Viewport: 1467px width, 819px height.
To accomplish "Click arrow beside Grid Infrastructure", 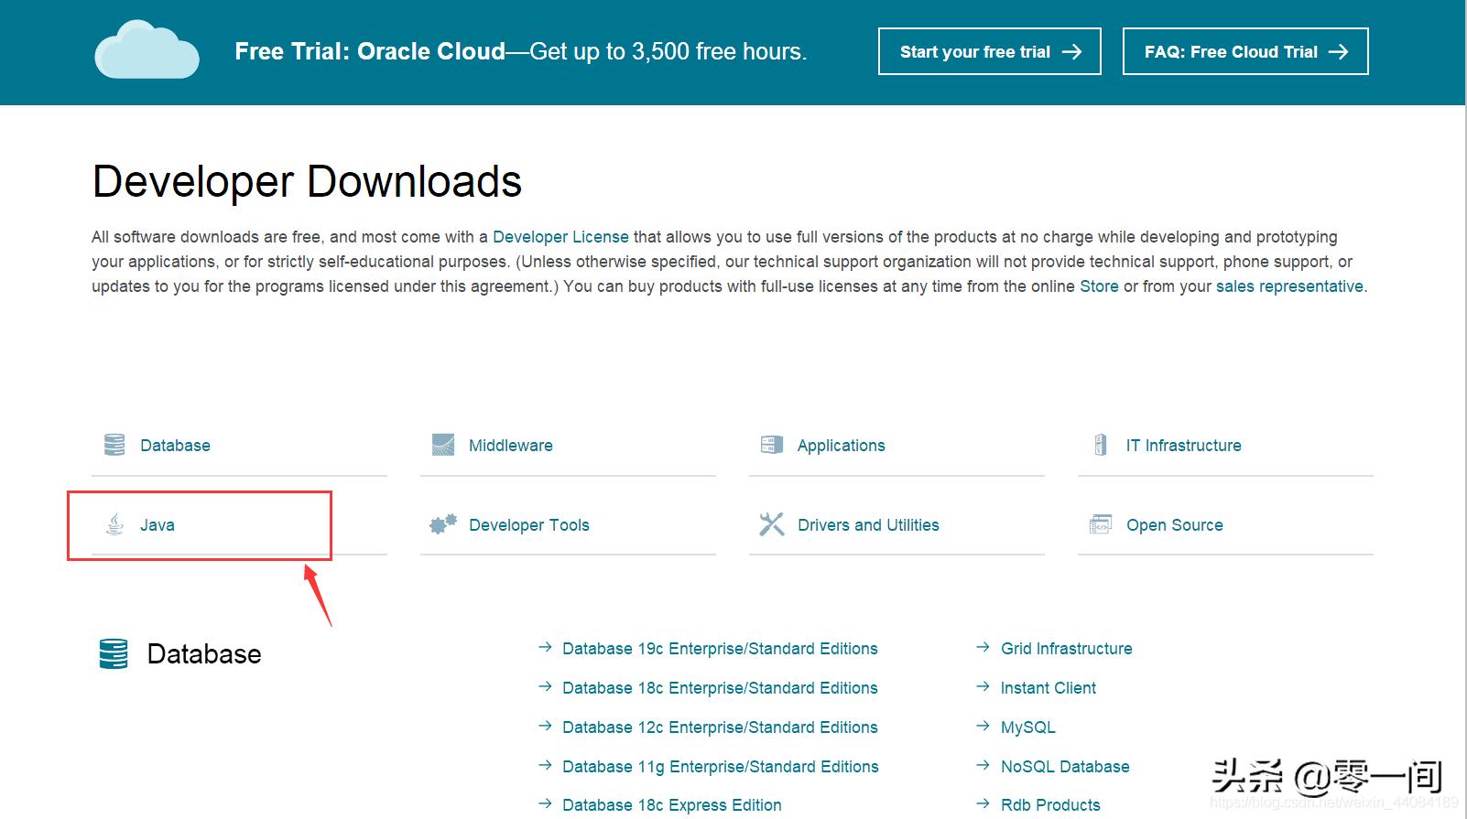I will [x=983, y=647].
